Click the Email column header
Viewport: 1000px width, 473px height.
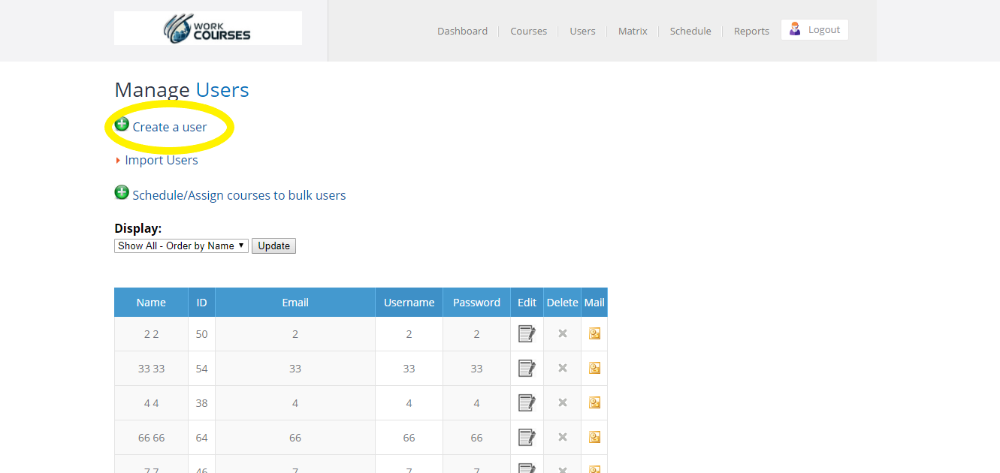coord(295,303)
